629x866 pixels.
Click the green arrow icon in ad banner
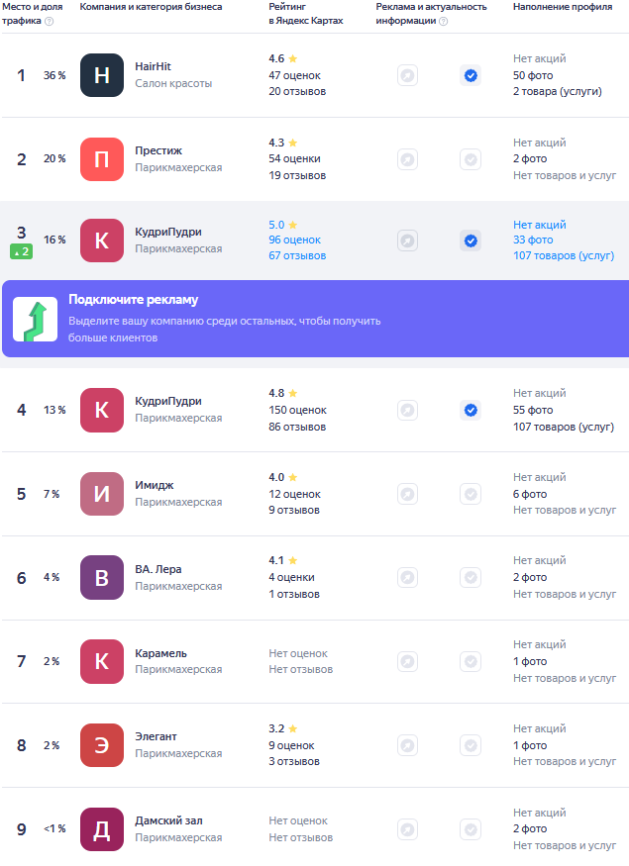(x=35, y=319)
